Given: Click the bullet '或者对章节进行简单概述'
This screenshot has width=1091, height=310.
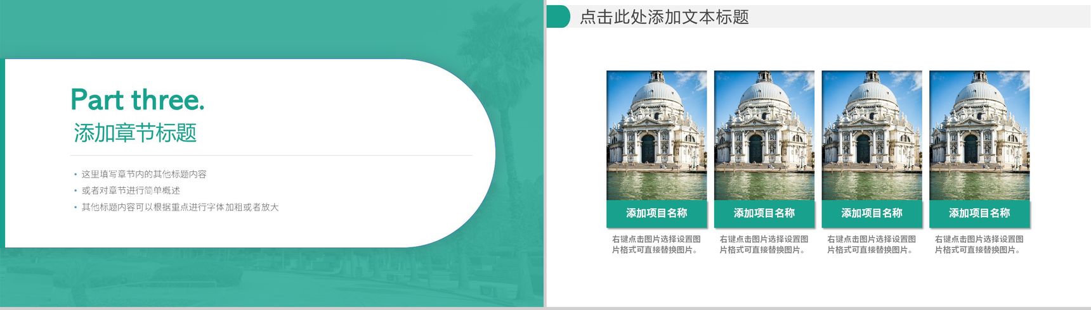Looking at the screenshot, I should [x=131, y=190].
